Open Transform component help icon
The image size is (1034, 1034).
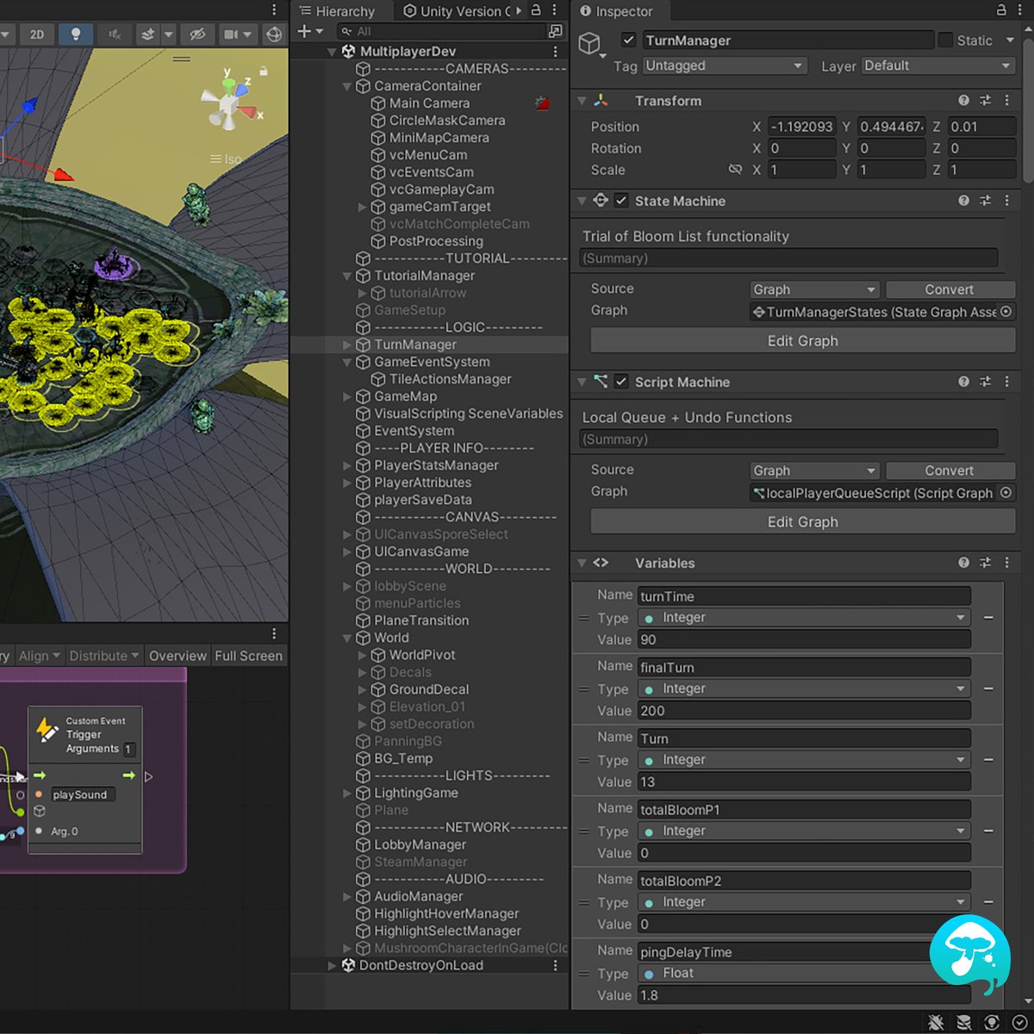pos(963,101)
